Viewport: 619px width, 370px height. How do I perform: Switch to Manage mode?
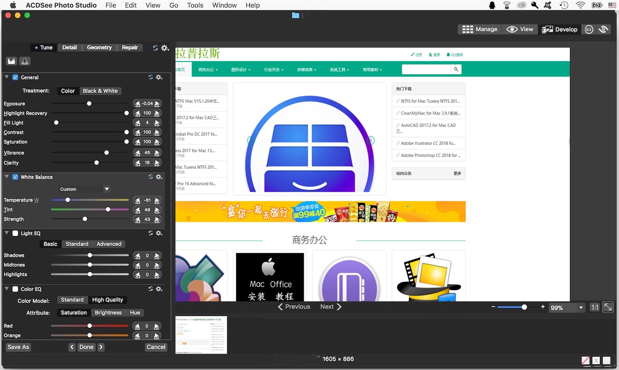pyautogui.click(x=480, y=29)
